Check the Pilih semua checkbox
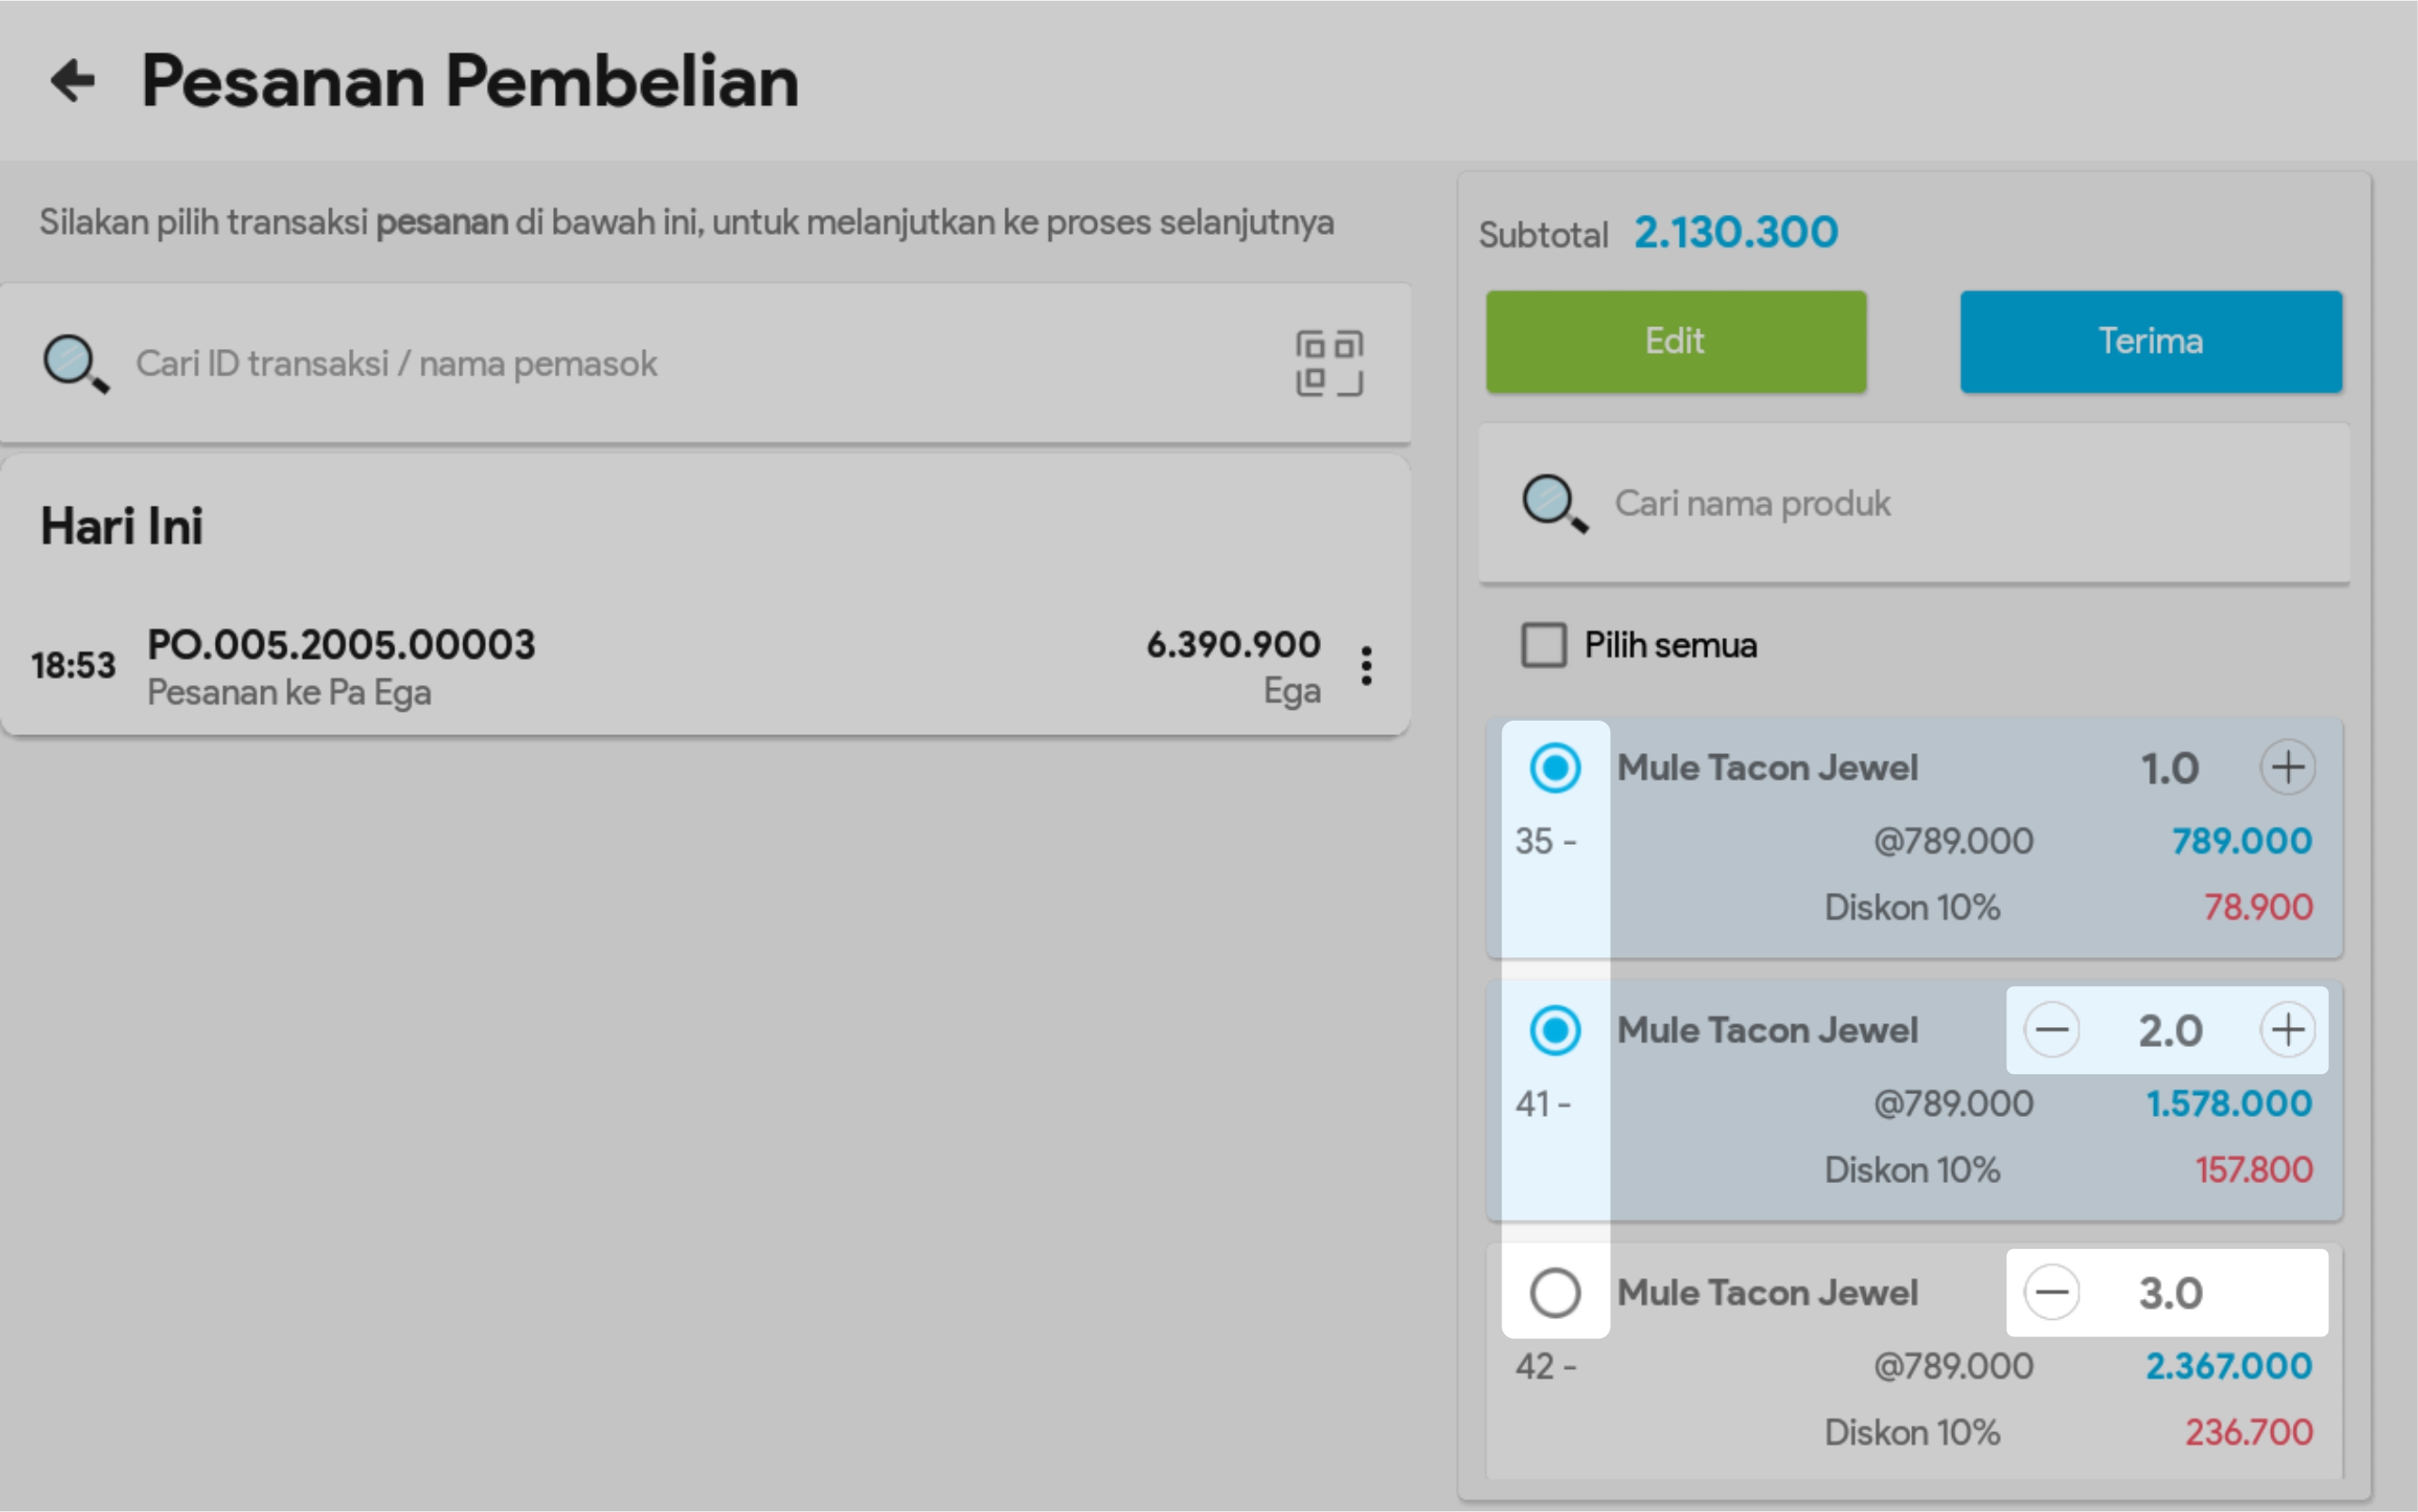 pyautogui.click(x=1543, y=645)
